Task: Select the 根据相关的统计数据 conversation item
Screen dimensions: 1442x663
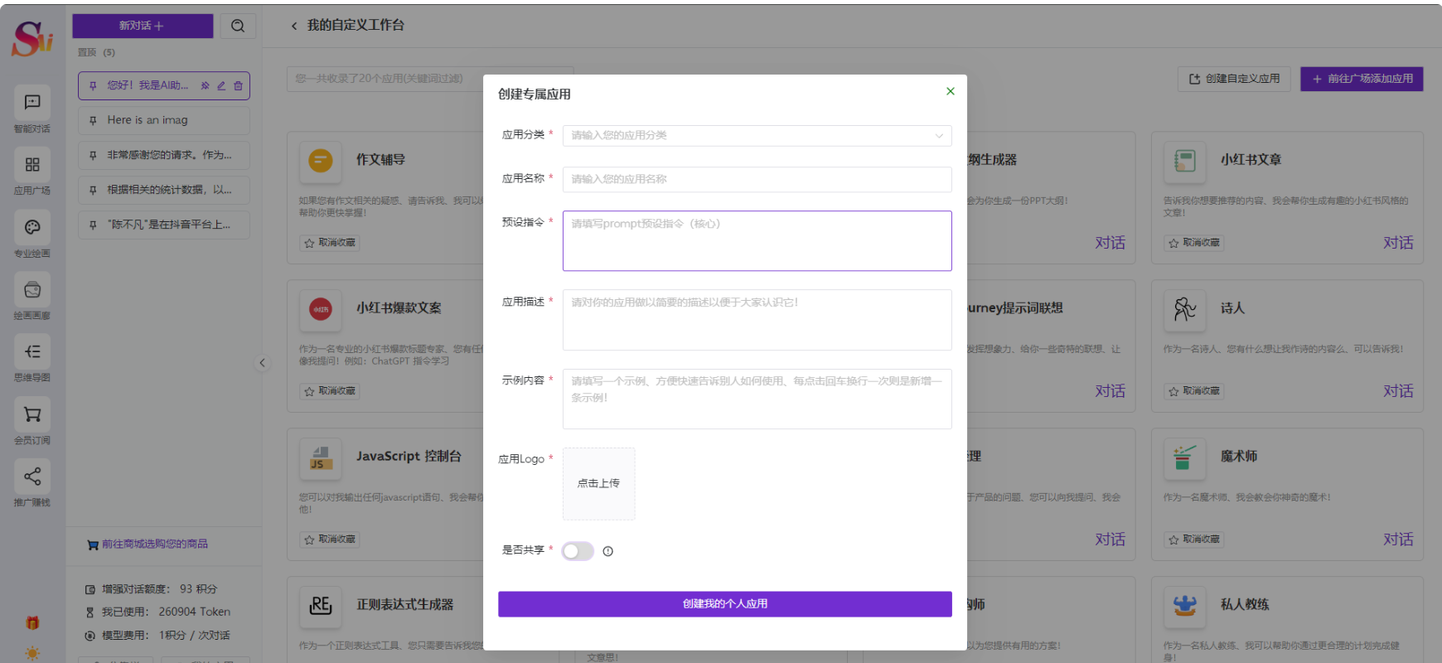Action: [x=164, y=190]
